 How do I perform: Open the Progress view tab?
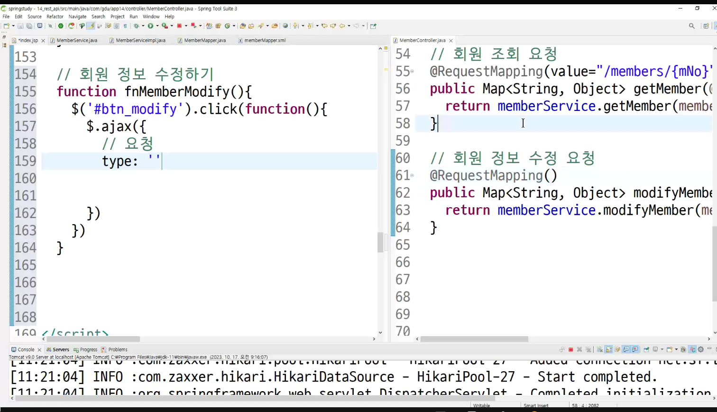[x=85, y=349]
